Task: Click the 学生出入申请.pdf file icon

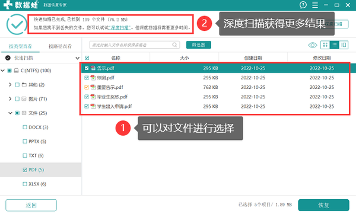Action: (x=93, y=106)
